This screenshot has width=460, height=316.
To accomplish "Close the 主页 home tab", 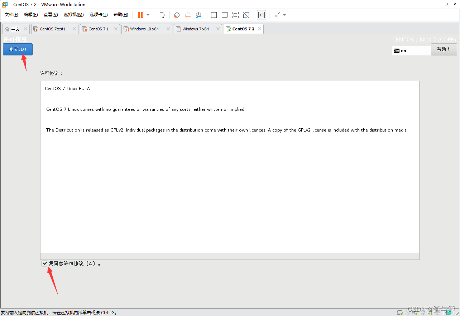I will [x=25, y=29].
